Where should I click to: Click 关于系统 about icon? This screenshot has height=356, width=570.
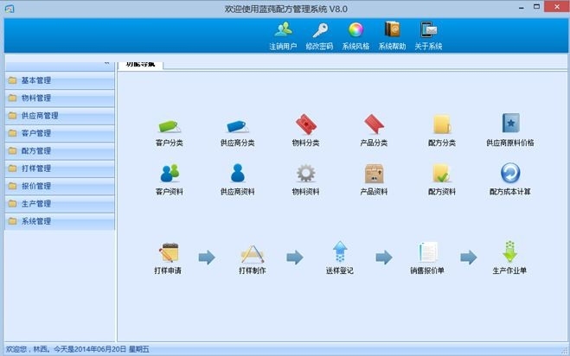(429, 29)
